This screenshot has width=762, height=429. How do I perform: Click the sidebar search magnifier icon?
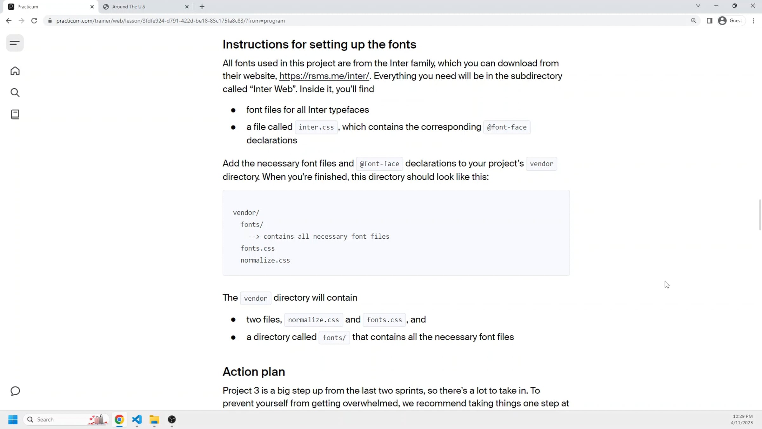tap(15, 92)
